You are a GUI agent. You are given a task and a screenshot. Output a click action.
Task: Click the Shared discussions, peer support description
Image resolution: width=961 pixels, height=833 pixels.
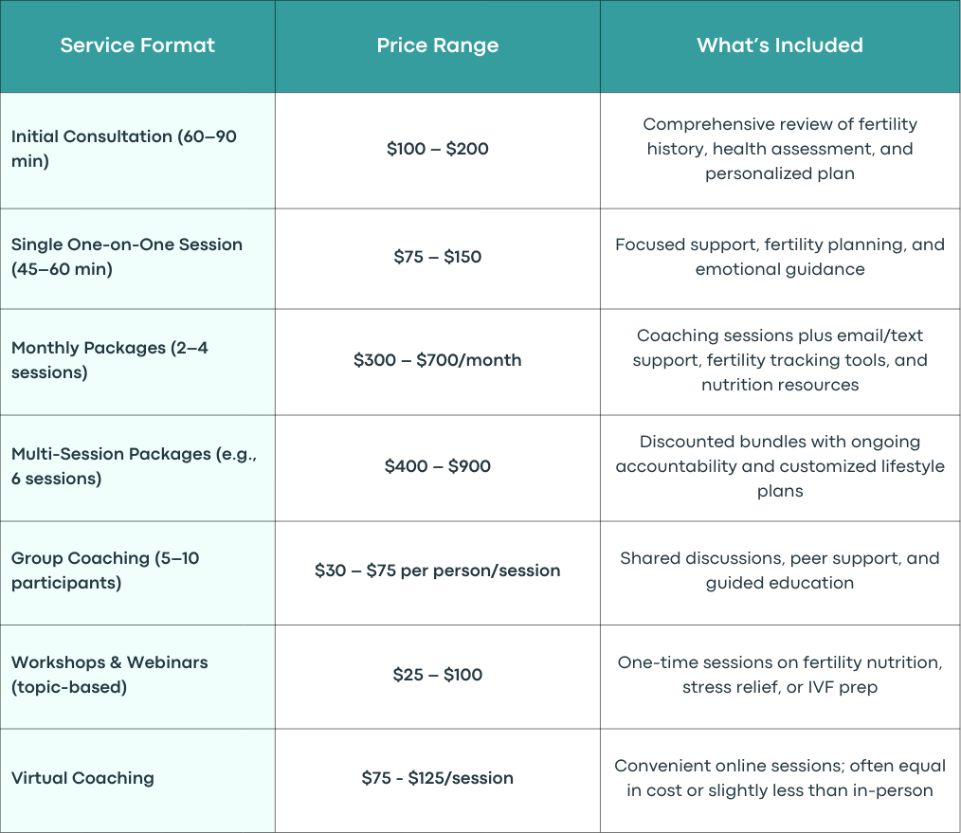(780, 570)
